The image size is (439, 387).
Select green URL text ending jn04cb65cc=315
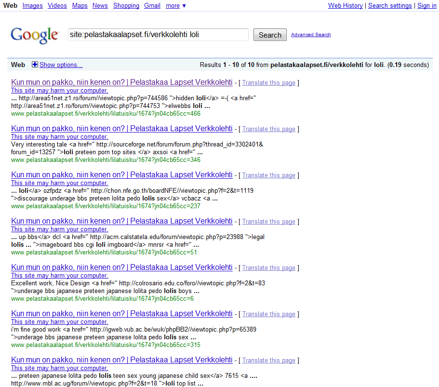[x=106, y=345]
